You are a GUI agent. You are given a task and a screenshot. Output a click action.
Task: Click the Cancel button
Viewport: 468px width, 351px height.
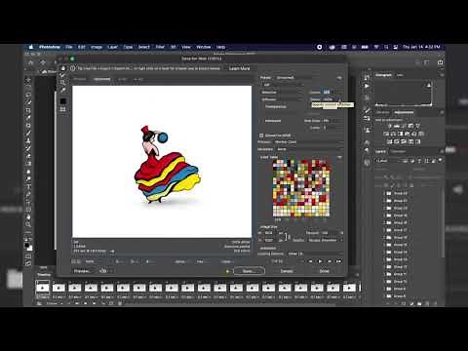[287, 271]
